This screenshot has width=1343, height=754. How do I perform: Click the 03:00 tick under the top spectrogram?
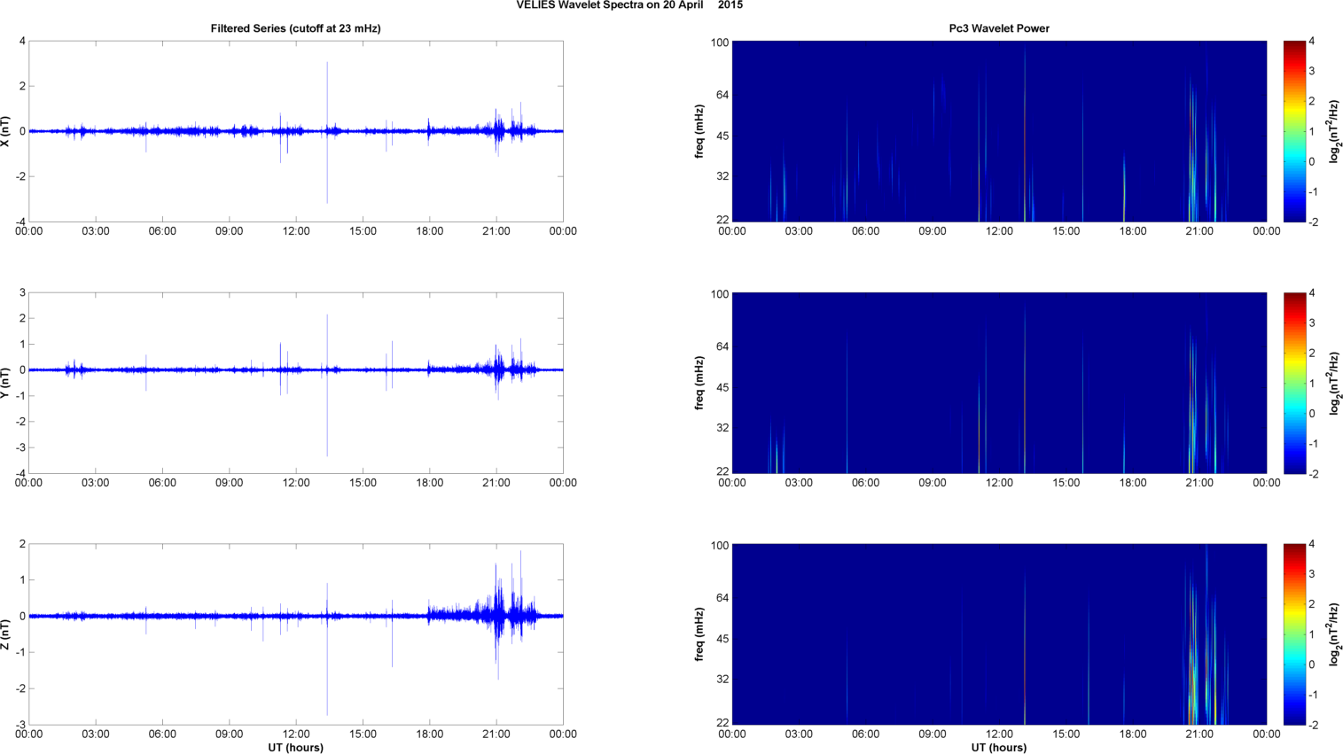pos(799,230)
